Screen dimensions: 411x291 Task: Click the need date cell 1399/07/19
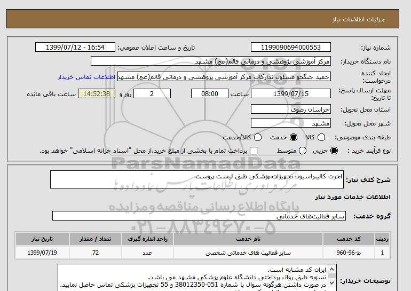[42, 253]
